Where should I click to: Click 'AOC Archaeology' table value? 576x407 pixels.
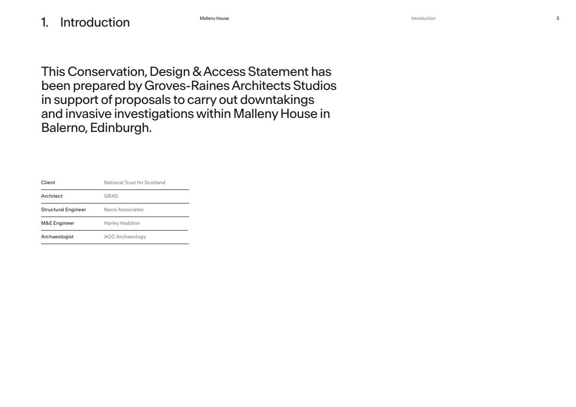click(125, 237)
